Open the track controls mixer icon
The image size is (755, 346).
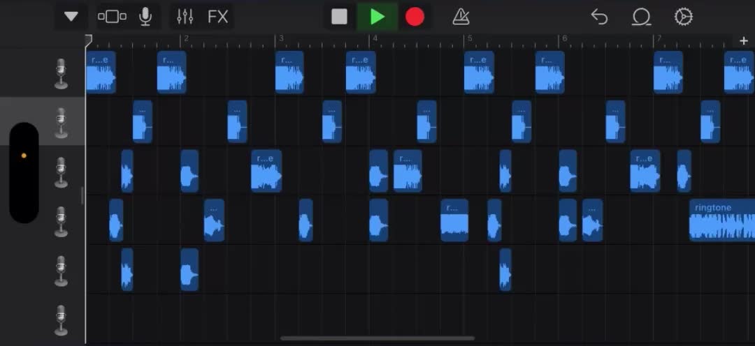185,17
